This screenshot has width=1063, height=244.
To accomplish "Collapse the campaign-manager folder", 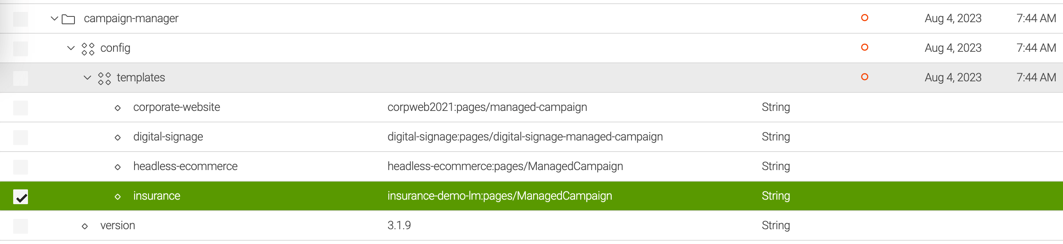I will pyautogui.click(x=54, y=18).
